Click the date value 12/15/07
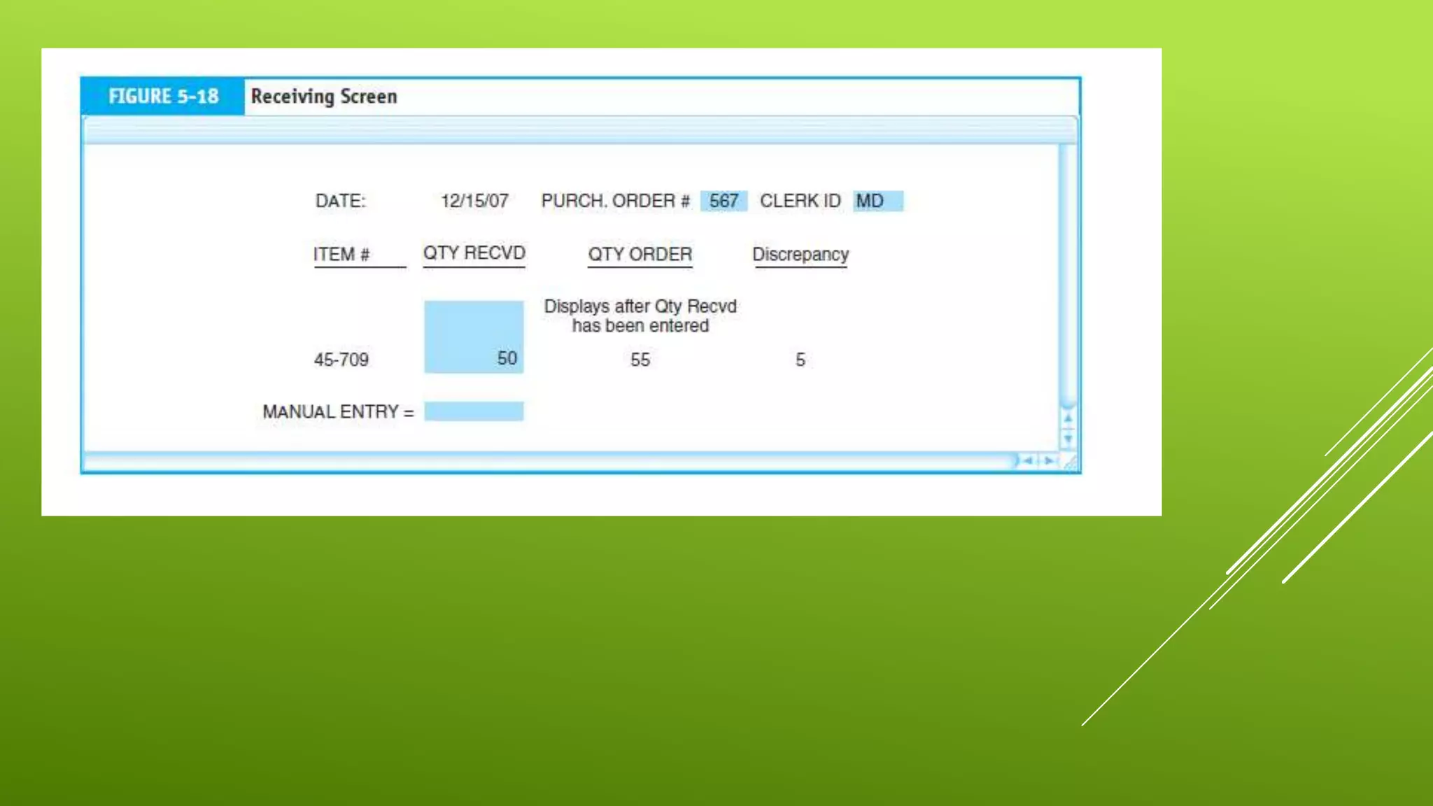The image size is (1433, 806). [474, 201]
